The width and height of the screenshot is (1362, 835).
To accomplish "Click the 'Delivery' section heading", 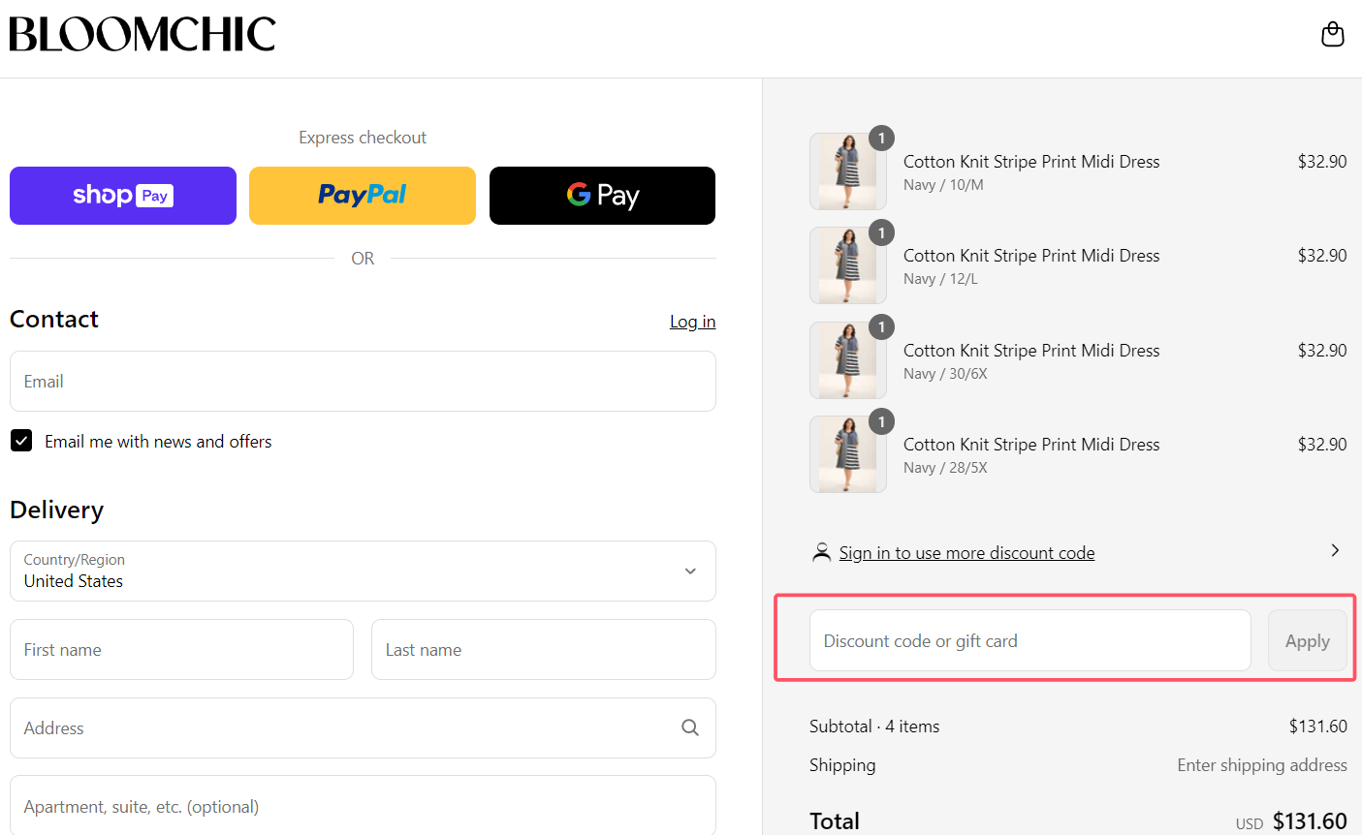I will click(x=56, y=510).
